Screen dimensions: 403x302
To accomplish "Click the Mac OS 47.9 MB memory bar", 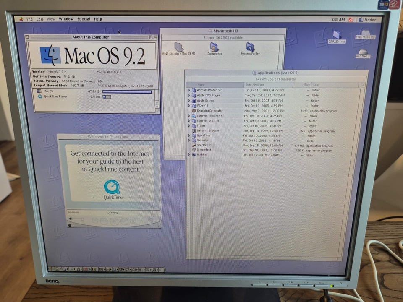I will 127,91.
